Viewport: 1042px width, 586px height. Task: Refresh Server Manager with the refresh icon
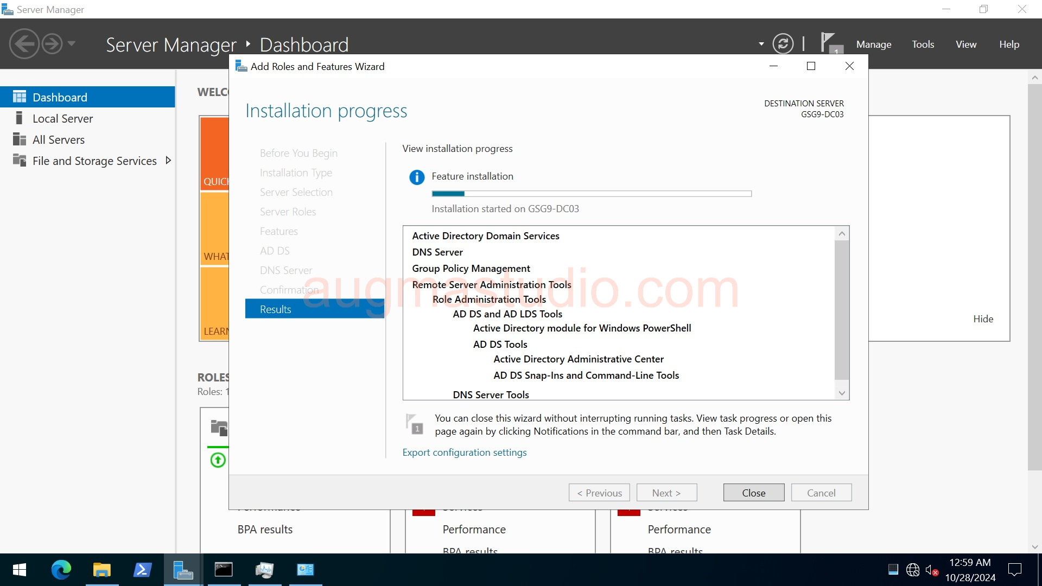[783, 43]
